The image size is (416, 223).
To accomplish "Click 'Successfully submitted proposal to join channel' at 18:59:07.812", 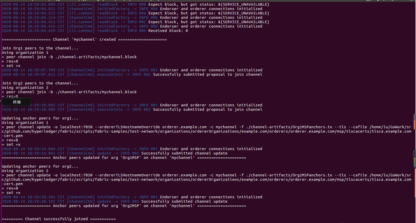I will [x=208, y=74].
